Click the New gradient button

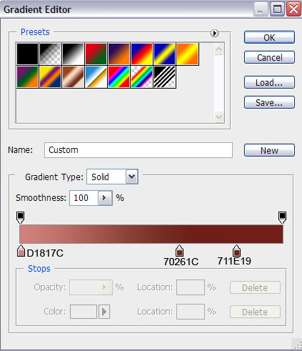[x=269, y=150]
